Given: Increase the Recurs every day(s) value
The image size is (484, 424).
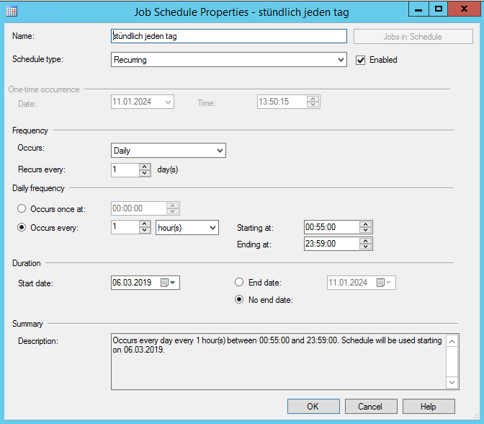Looking at the screenshot, I should [145, 167].
